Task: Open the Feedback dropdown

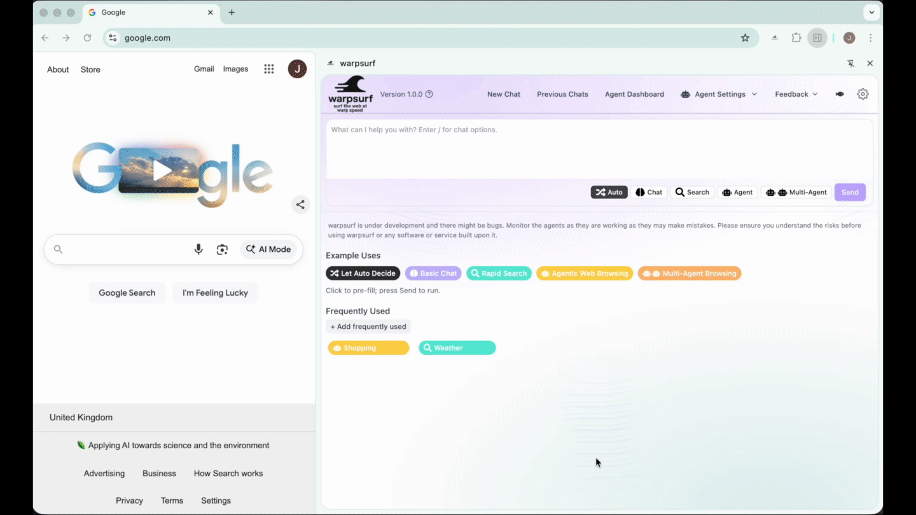Action: point(795,93)
